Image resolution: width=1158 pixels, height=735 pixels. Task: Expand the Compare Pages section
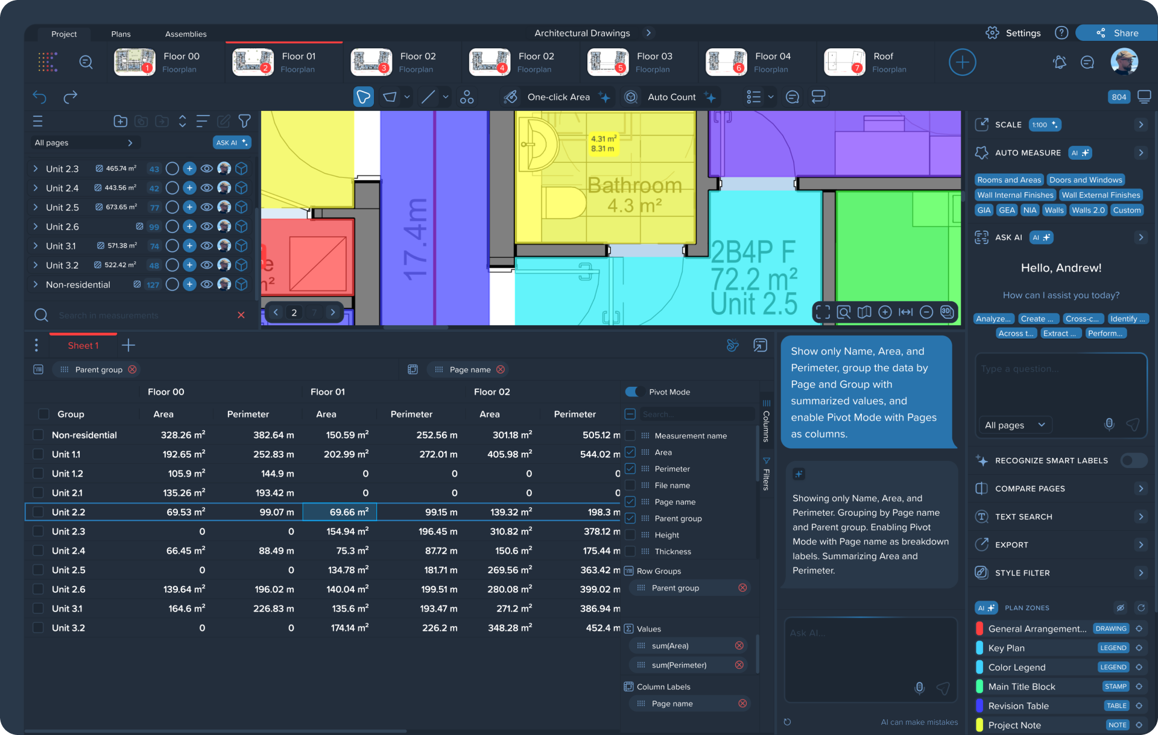[1140, 489]
